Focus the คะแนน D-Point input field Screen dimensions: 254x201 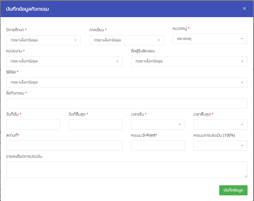pos(158,146)
